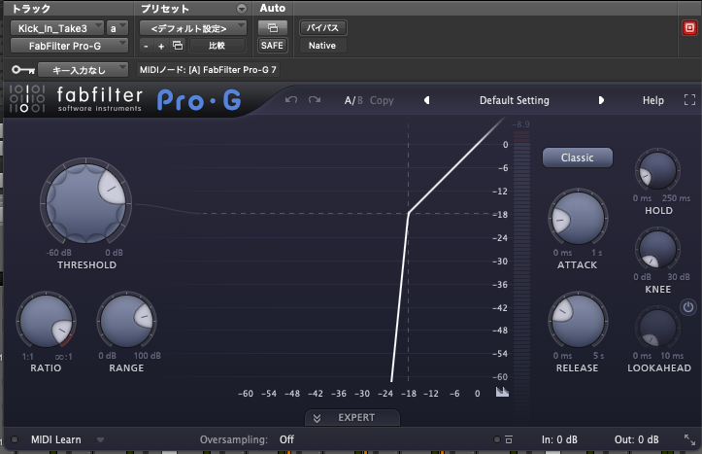Click the HOLD knob
Screen dimensions: 702x454
coord(657,171)
